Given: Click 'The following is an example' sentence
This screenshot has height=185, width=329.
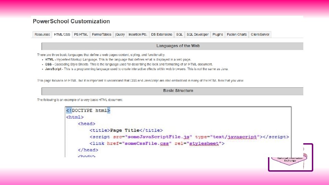Looking at the screenshot, I should [80, 100].
